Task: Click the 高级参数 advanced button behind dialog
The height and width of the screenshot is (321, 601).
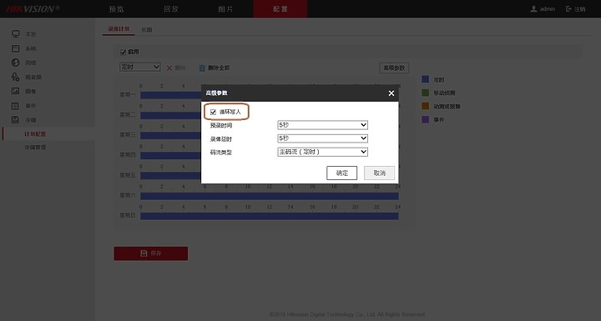Action: [394, 68]
